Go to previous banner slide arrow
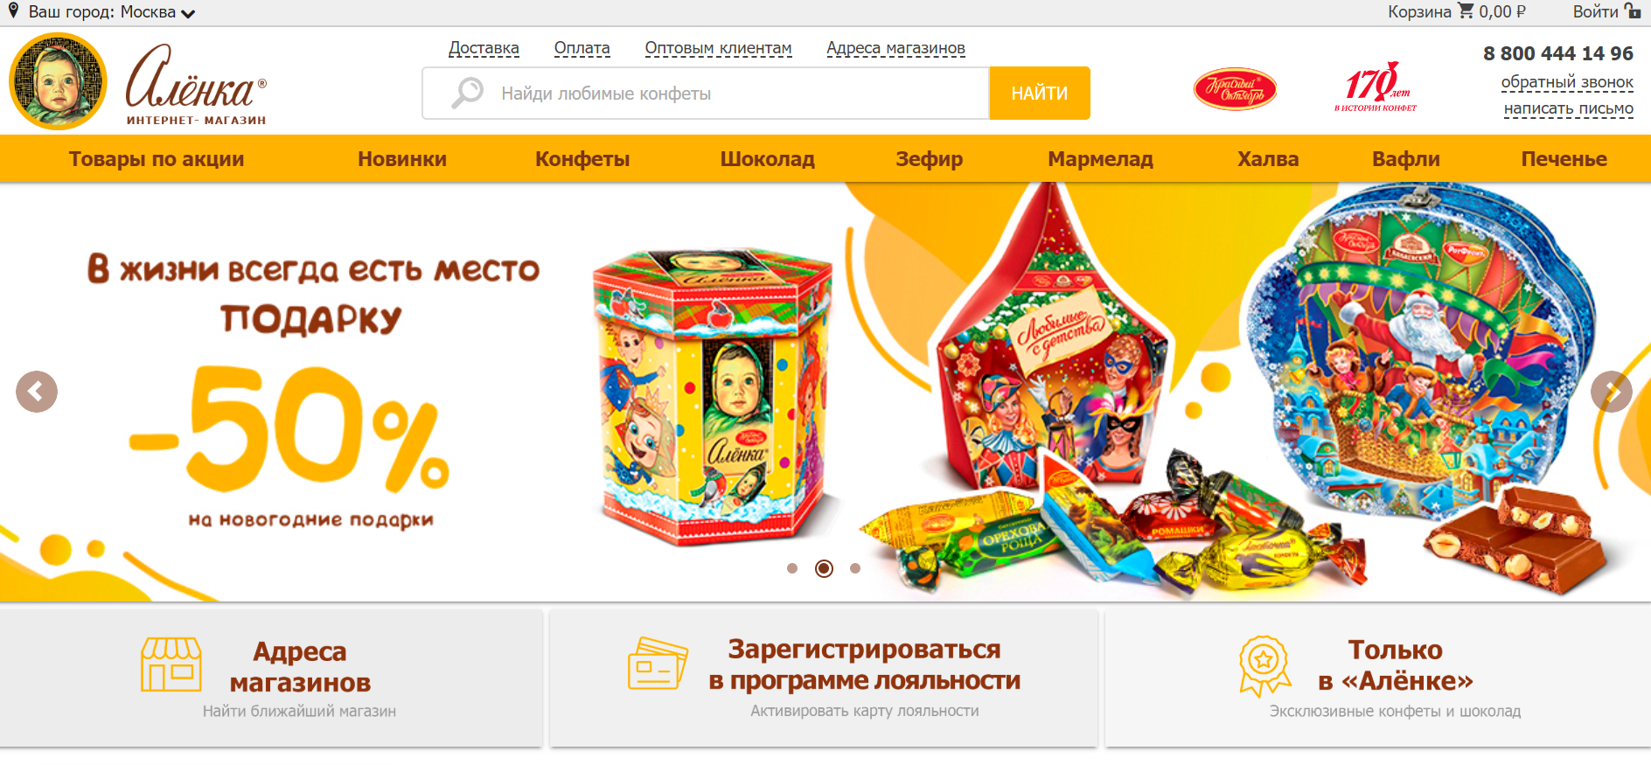The height and width of the screenshot is (765, 1651). 37,392
